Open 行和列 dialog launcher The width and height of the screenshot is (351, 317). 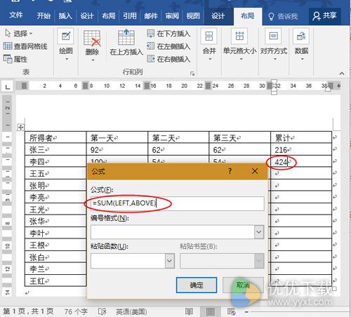pyautogui.click(x=192, y=74)
